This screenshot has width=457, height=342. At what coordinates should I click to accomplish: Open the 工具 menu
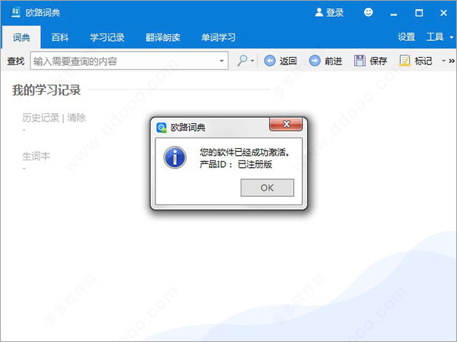pos(435,37)
